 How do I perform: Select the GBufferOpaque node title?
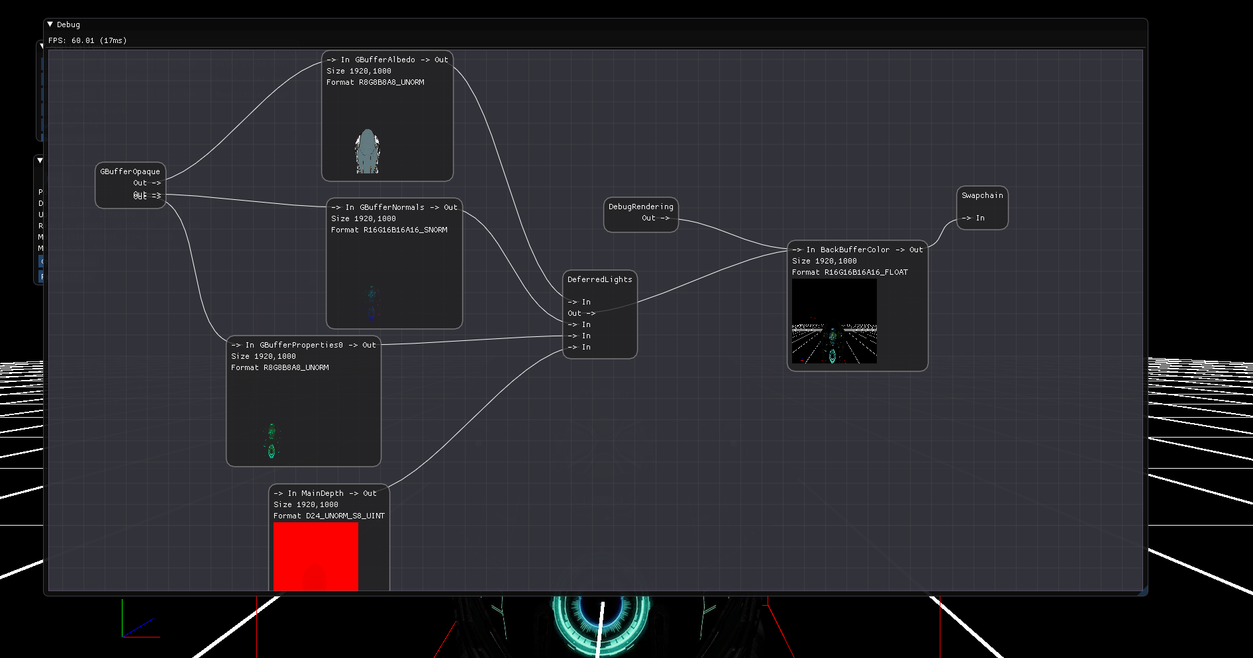[130, 171]
